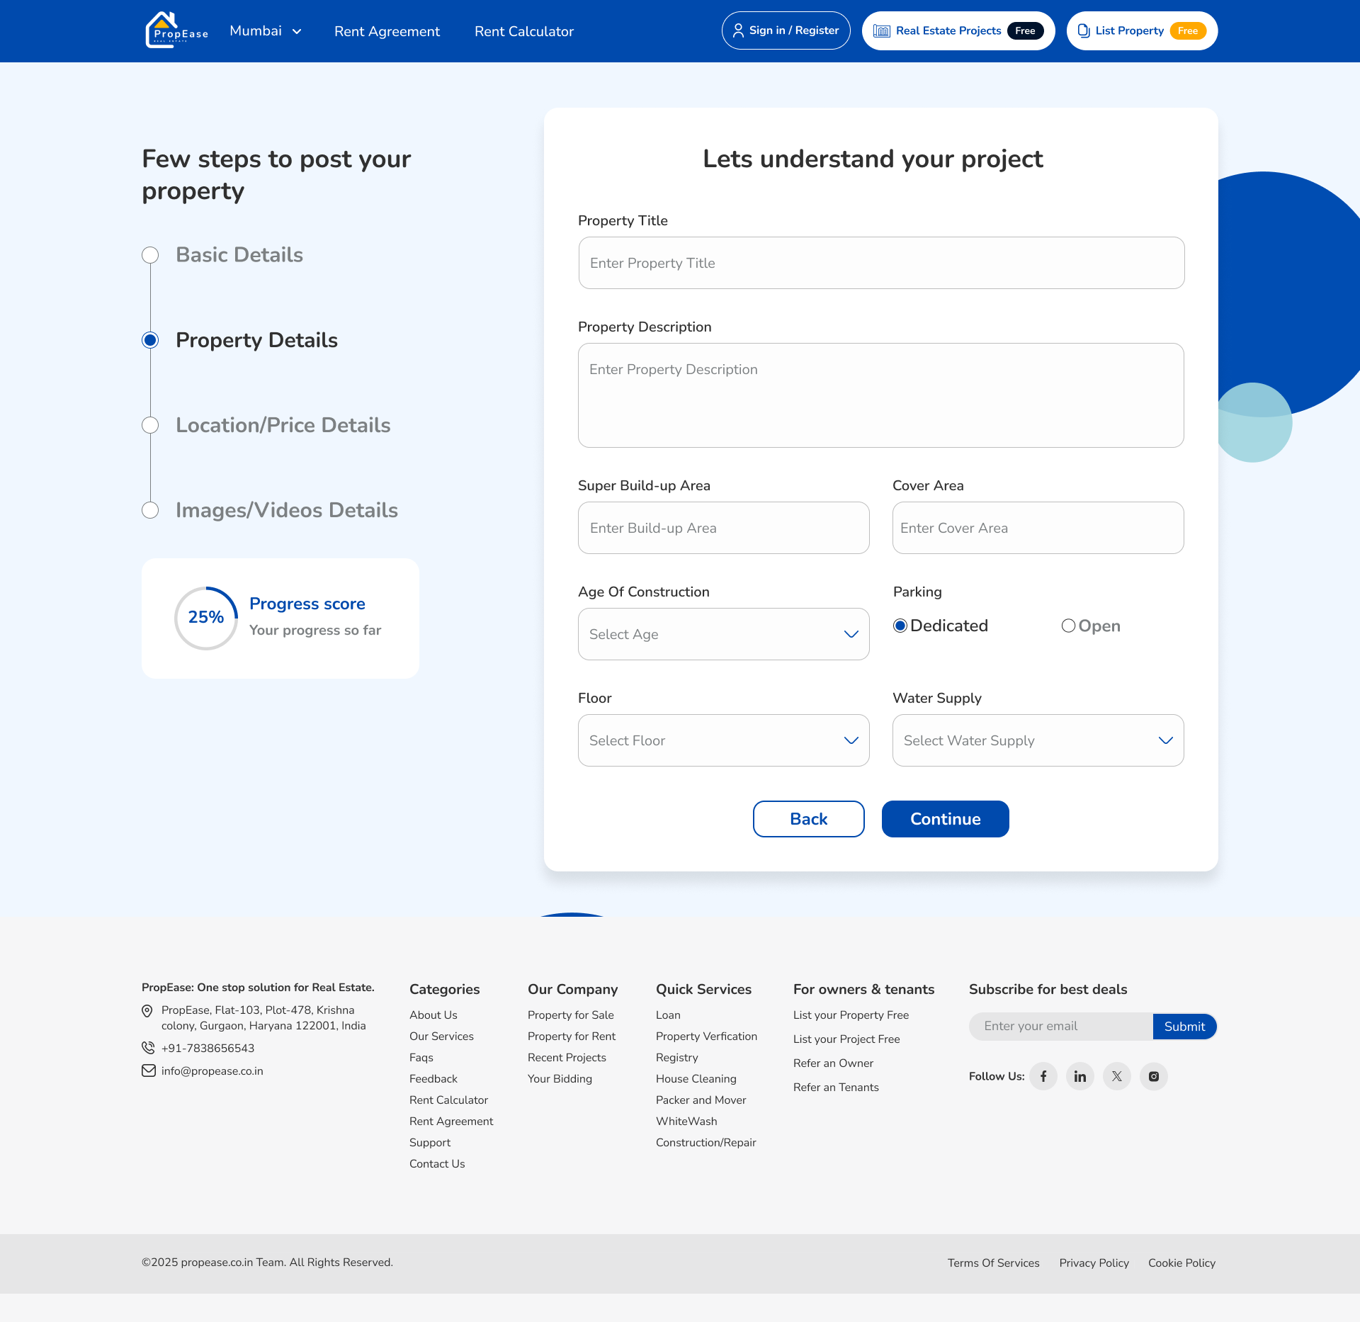Viewport: 1360px width, 1322px height.
Task: Open the Facebook follow icon
Action: 1043,1076
